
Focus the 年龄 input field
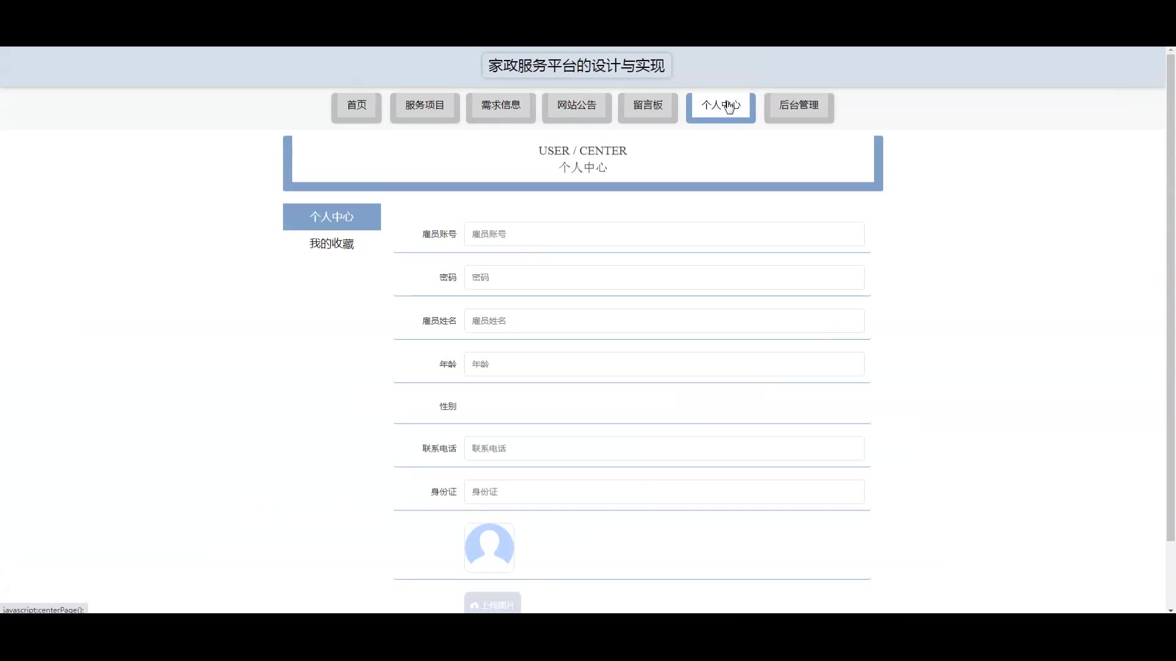664,364
